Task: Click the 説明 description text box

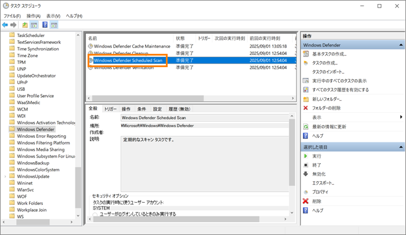Action: click(205, 164)
